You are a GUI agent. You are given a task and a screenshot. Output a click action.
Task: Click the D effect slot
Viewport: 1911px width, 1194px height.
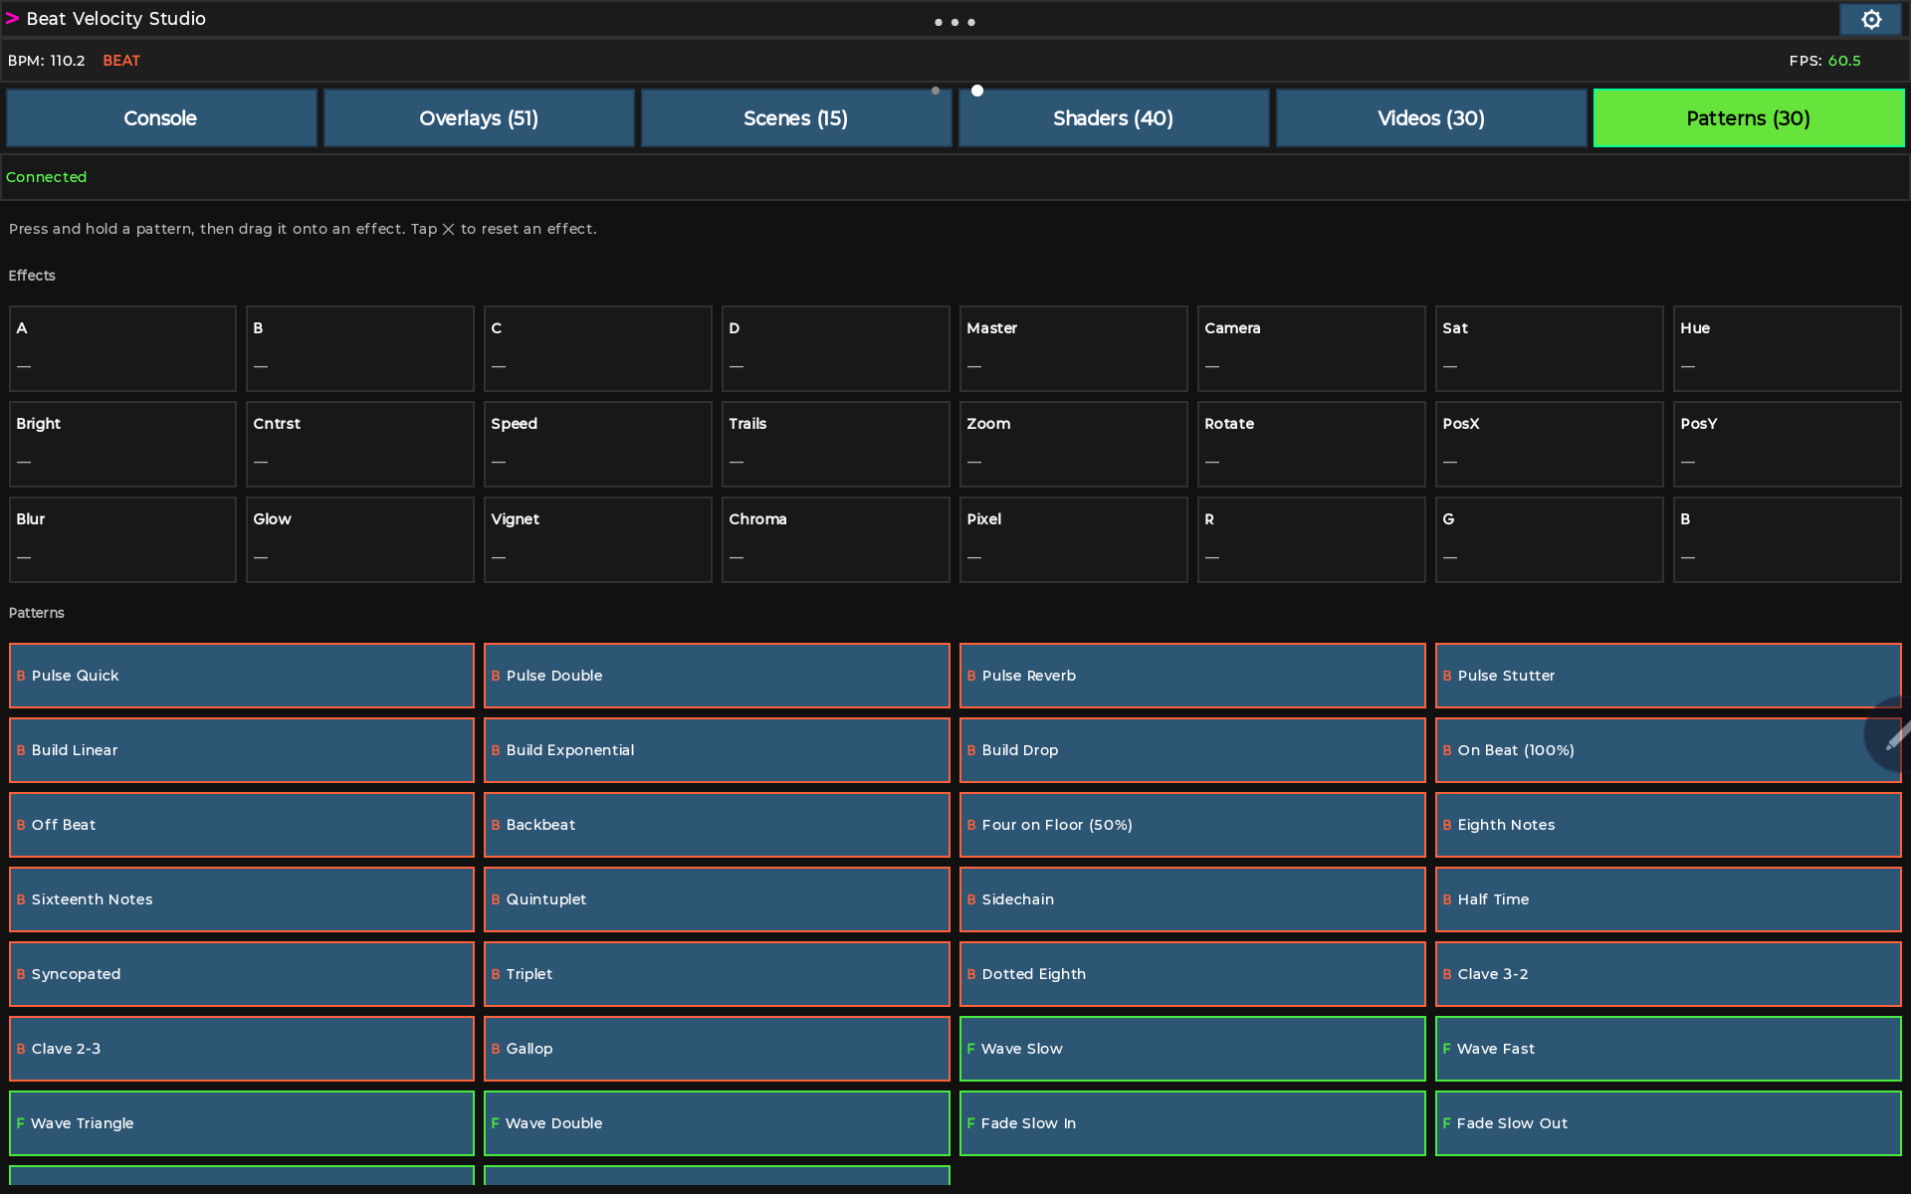pyautogui.click(x=835, y=348)
